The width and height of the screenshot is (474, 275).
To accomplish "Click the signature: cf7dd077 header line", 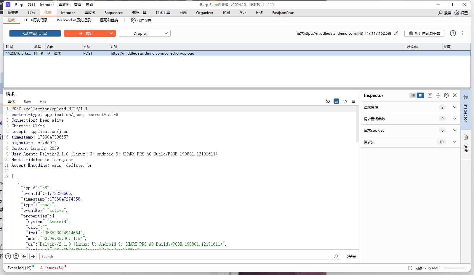I will coord(34,143).
